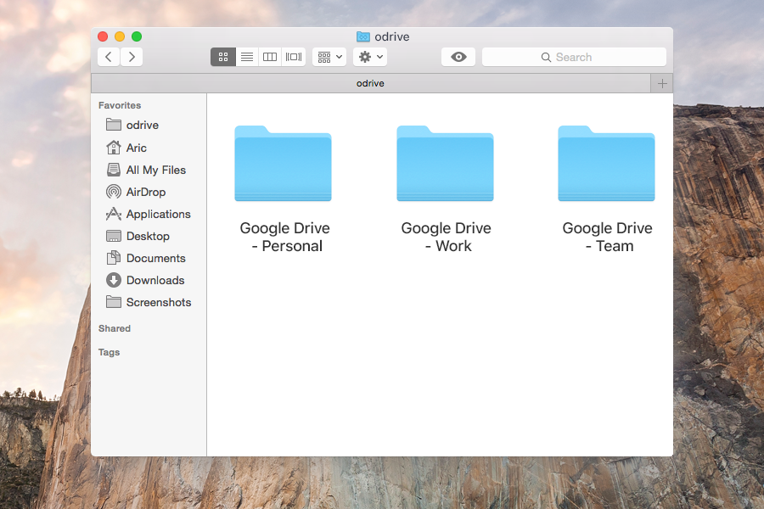The width and height of the screenshot is (764, 509).
Task: Open a new tab with the plus button
Action: point(662,82)
